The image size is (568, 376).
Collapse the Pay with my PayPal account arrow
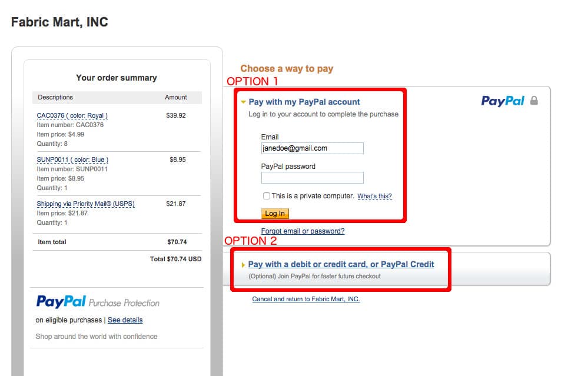click(x=243, y=102)
